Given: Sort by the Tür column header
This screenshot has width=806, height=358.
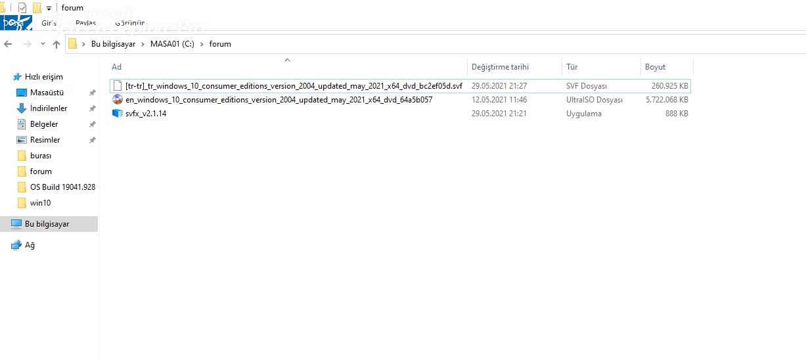Looking at the screenshot, I should click(x=571, y=67).
